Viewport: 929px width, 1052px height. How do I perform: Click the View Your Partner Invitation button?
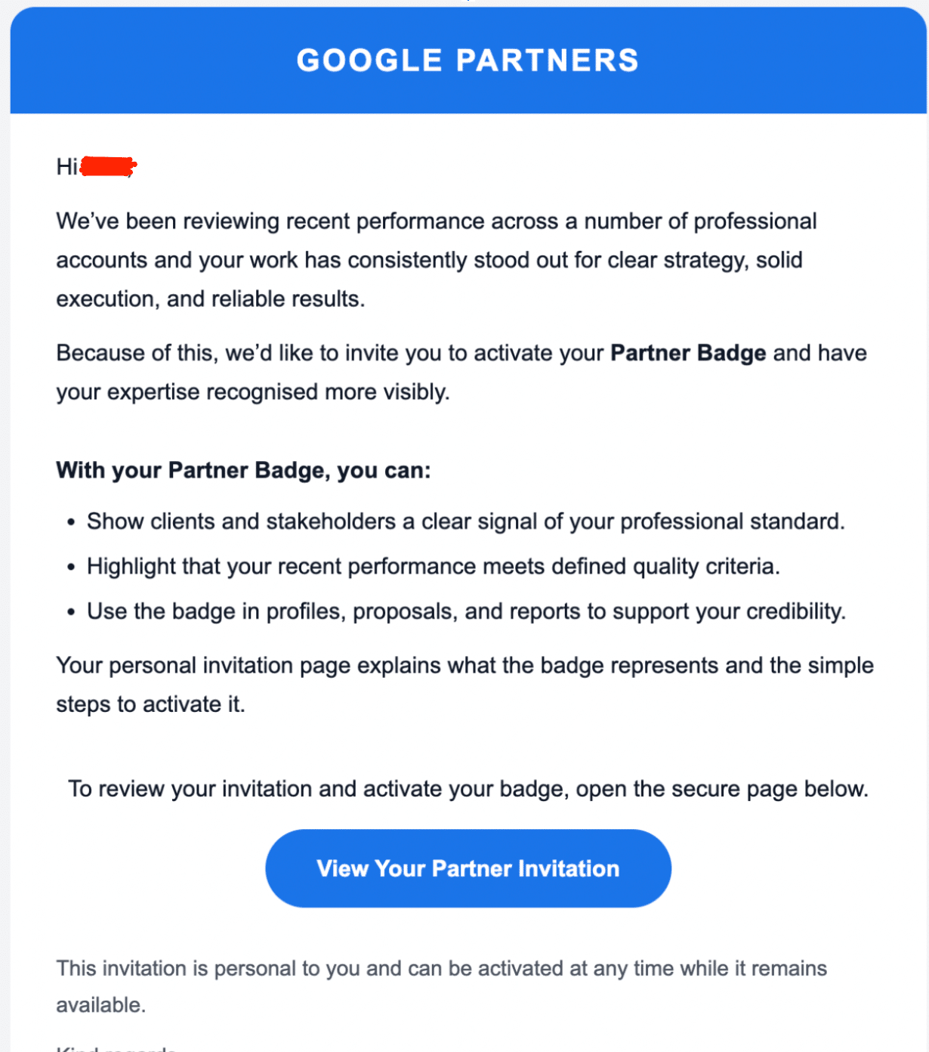click(468, 868)
